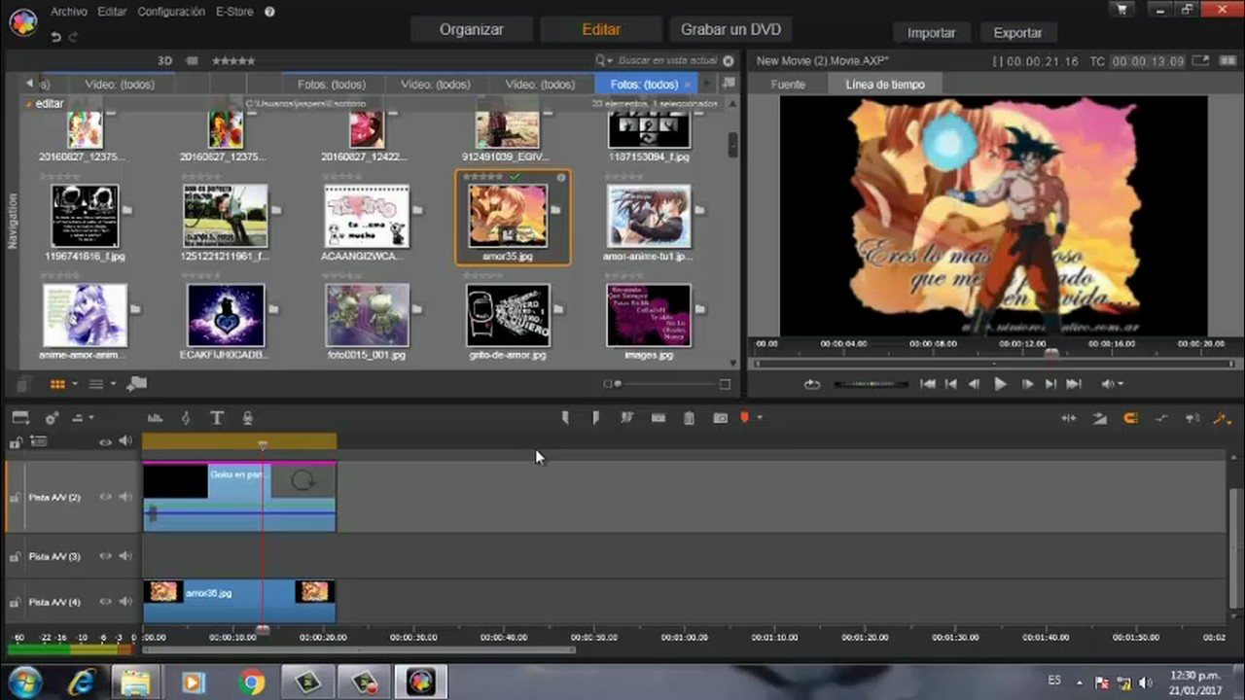Click the Exportar button
This screenshot has height=700, width=1245.
pos(1017,32)
